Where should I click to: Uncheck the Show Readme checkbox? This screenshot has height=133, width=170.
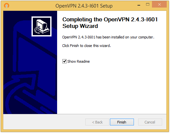point(64,61)
